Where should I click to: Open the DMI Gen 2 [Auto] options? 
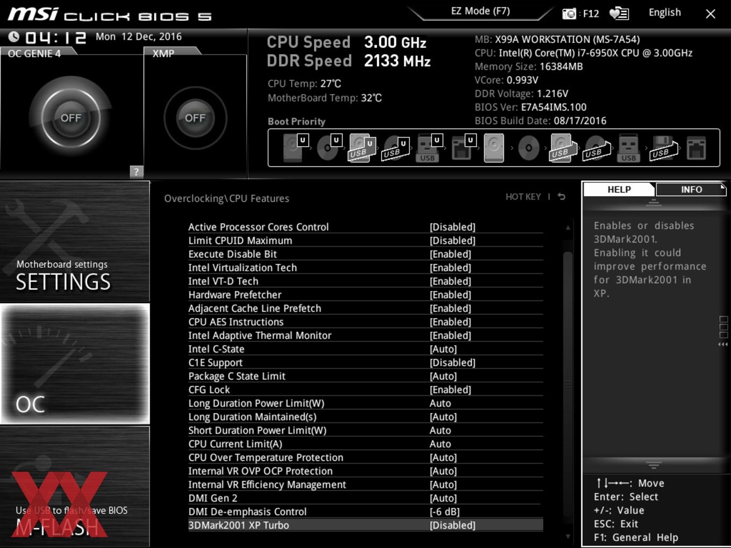pos(443,498)
